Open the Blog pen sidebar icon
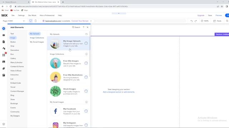229x128 pixels. pos(4,68)
